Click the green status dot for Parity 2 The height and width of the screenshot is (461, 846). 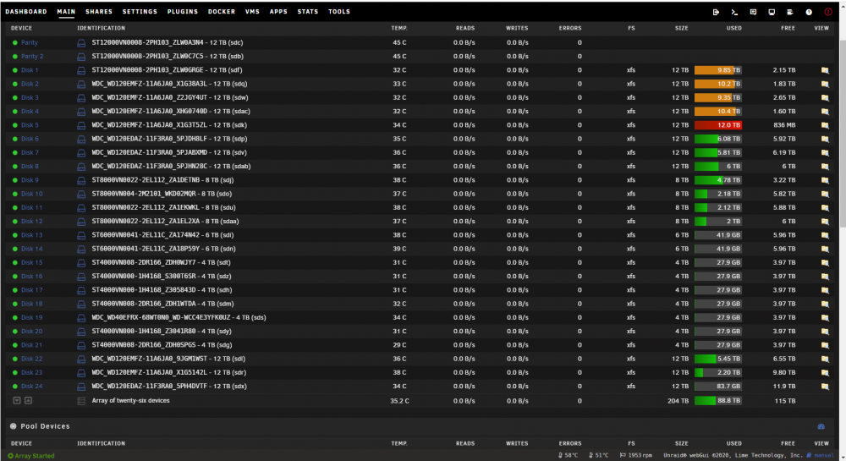tap(15, 57)
